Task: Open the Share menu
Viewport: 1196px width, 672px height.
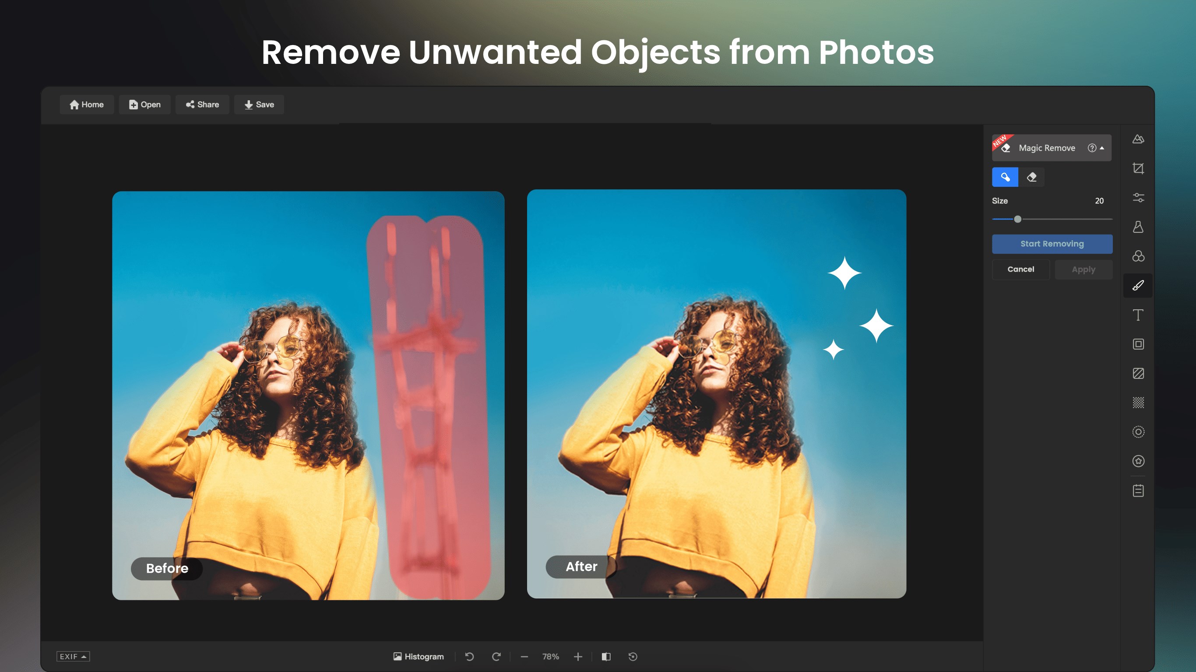Action: click(202, 105)
